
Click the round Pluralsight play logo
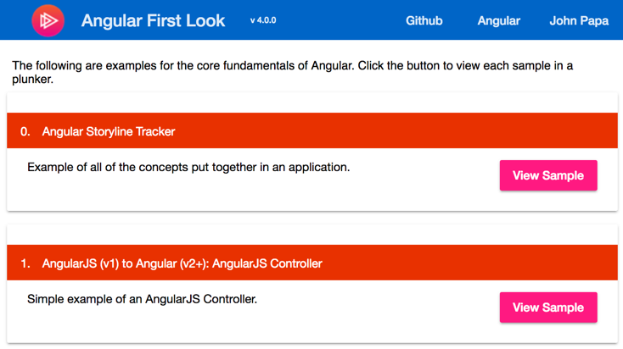tap(48, 20)
